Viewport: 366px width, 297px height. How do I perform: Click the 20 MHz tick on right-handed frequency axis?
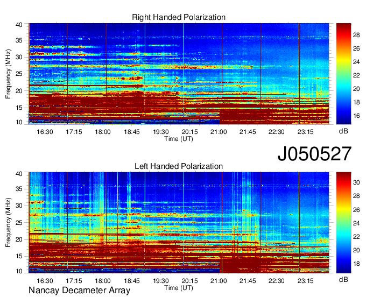click(x=19, y=91)
